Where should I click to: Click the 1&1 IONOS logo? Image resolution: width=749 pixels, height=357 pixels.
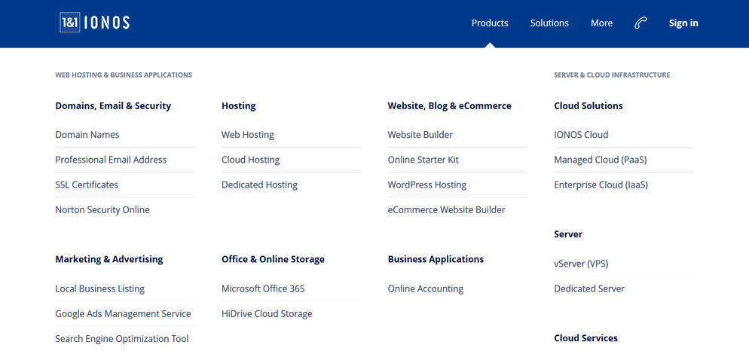pos(95,23)
